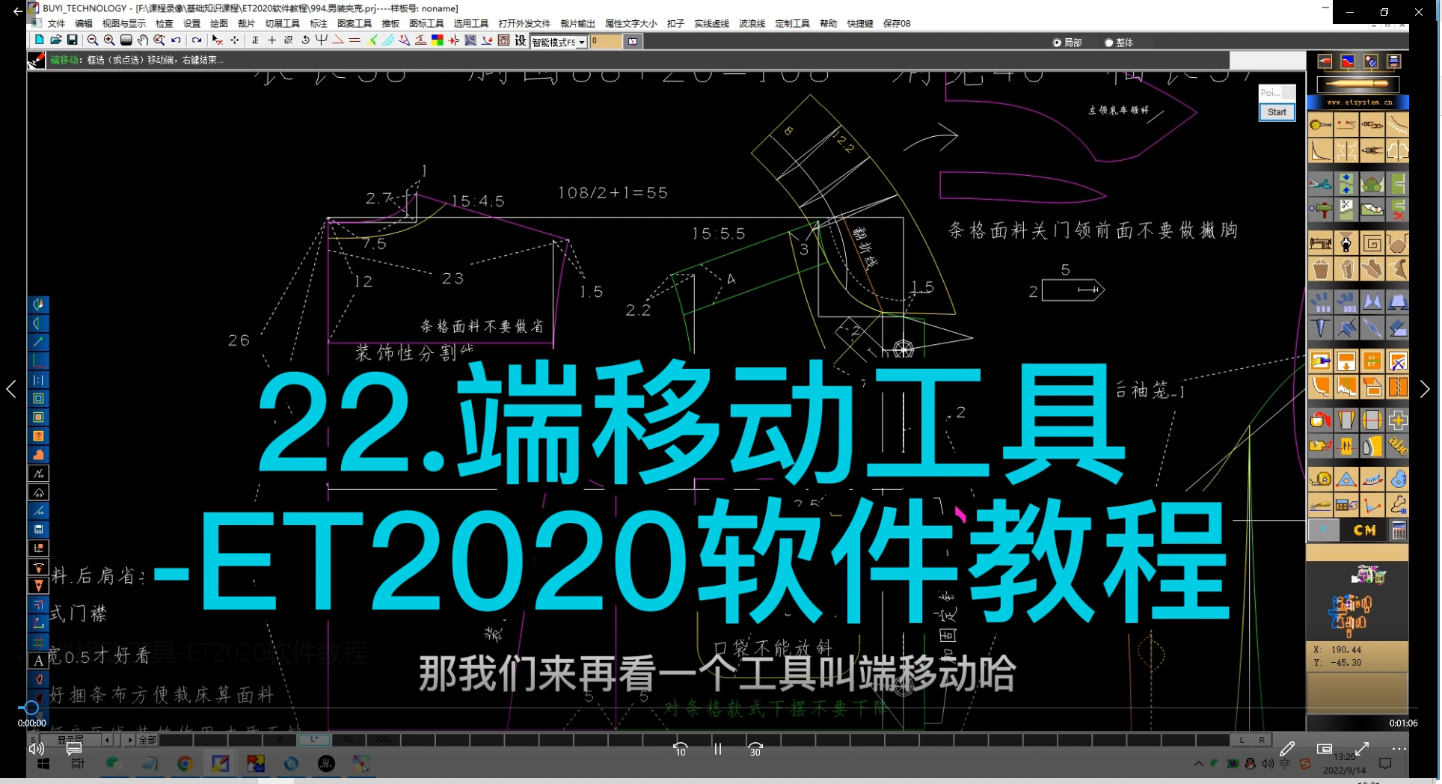Select the Pan hand tool
Viewport: 1442px width, 784px height.
(142, 40)
